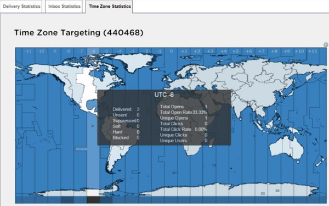
Task: Click the darker -8 bottom bar segment
Action: 67,200
